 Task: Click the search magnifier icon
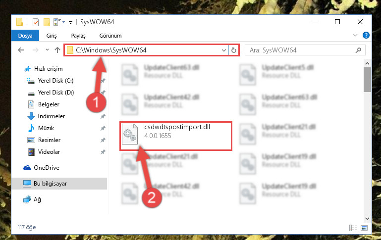pos(358,50)
